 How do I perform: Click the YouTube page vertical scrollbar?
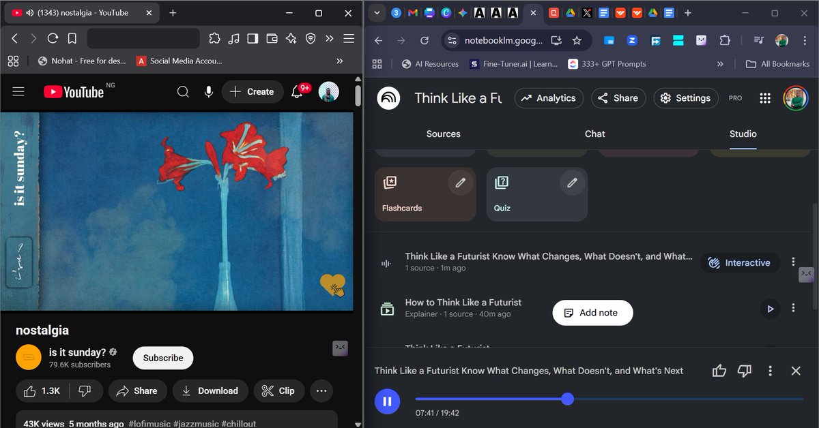tap(358, 95)
